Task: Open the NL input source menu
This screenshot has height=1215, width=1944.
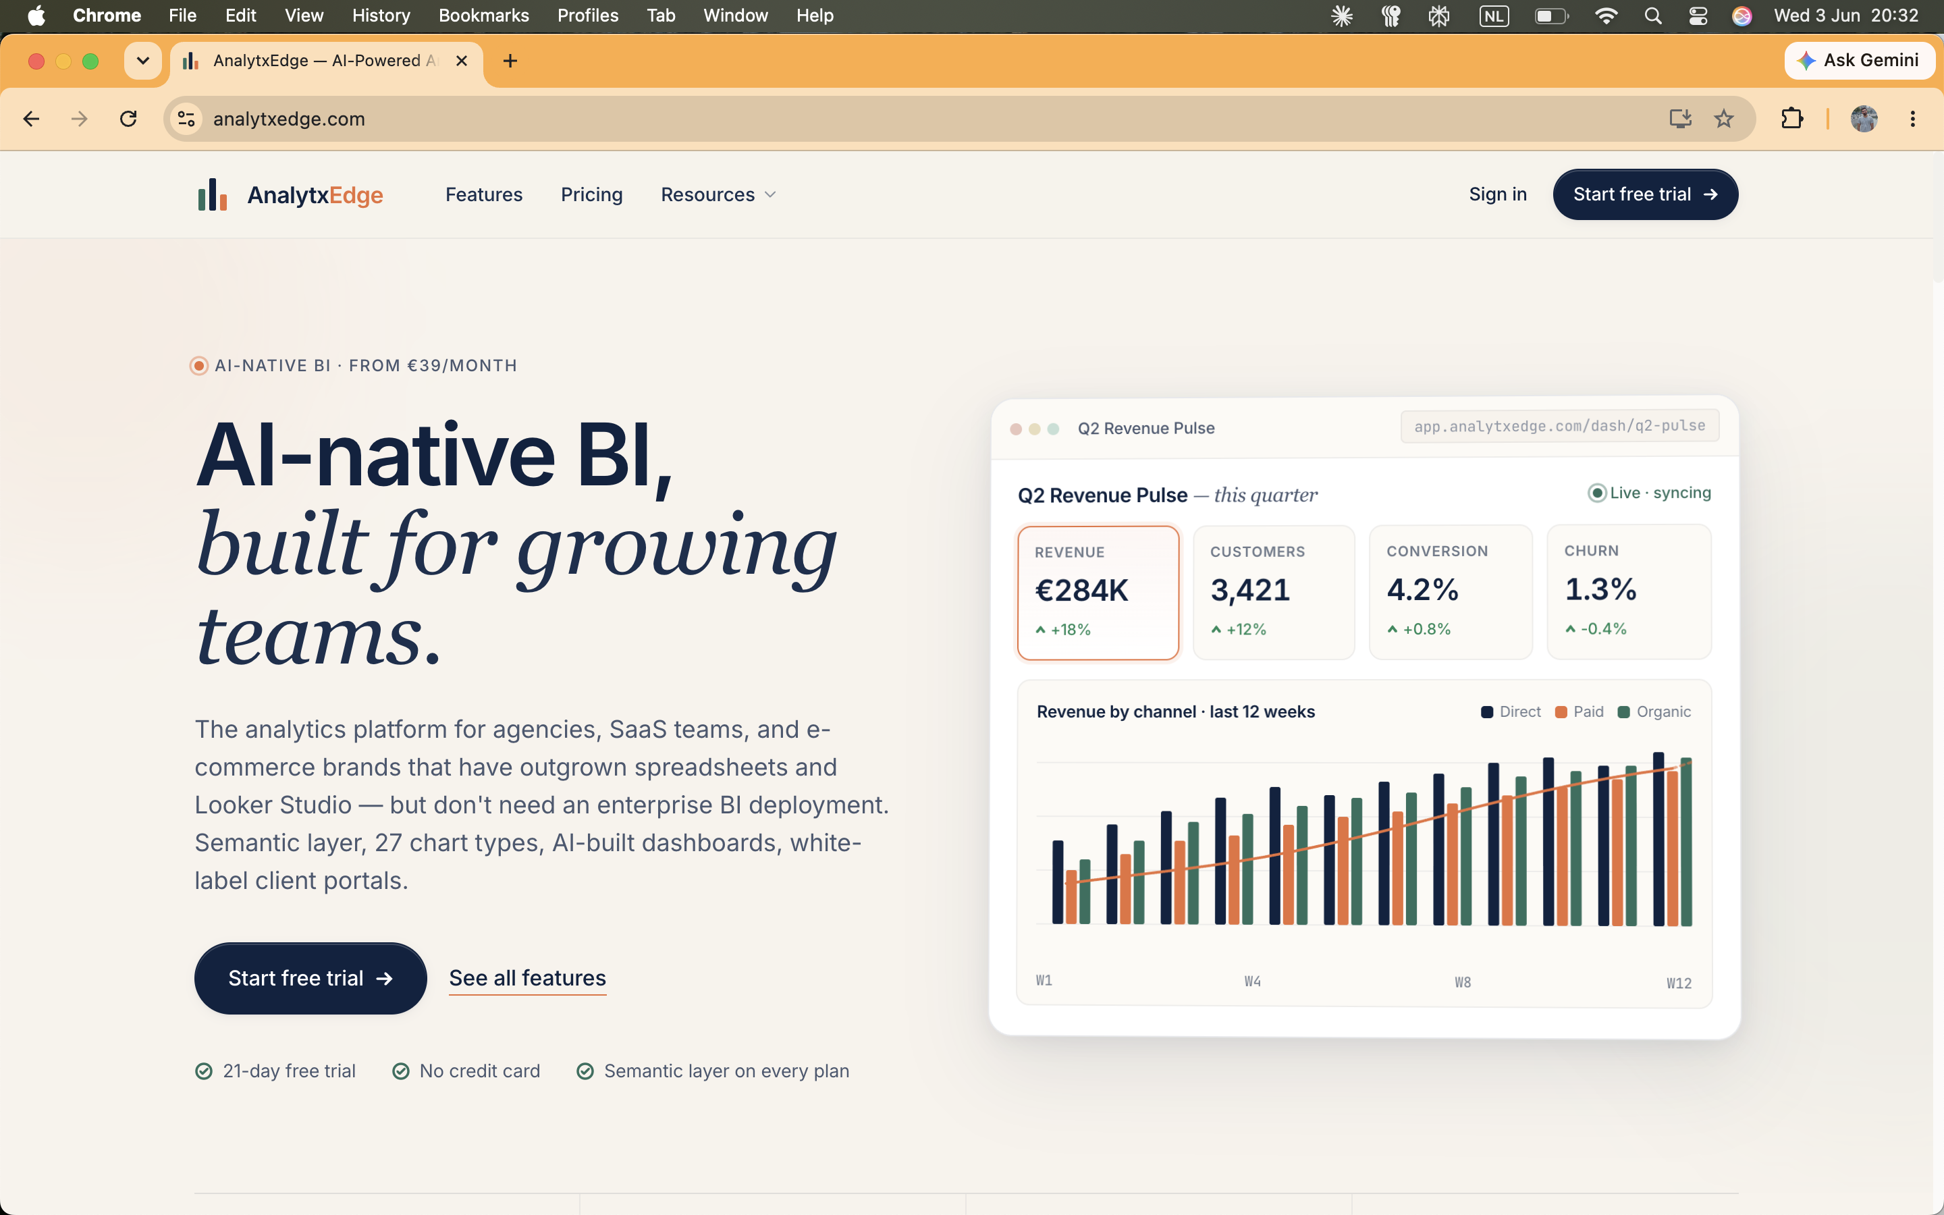Action: (1494, 16)
